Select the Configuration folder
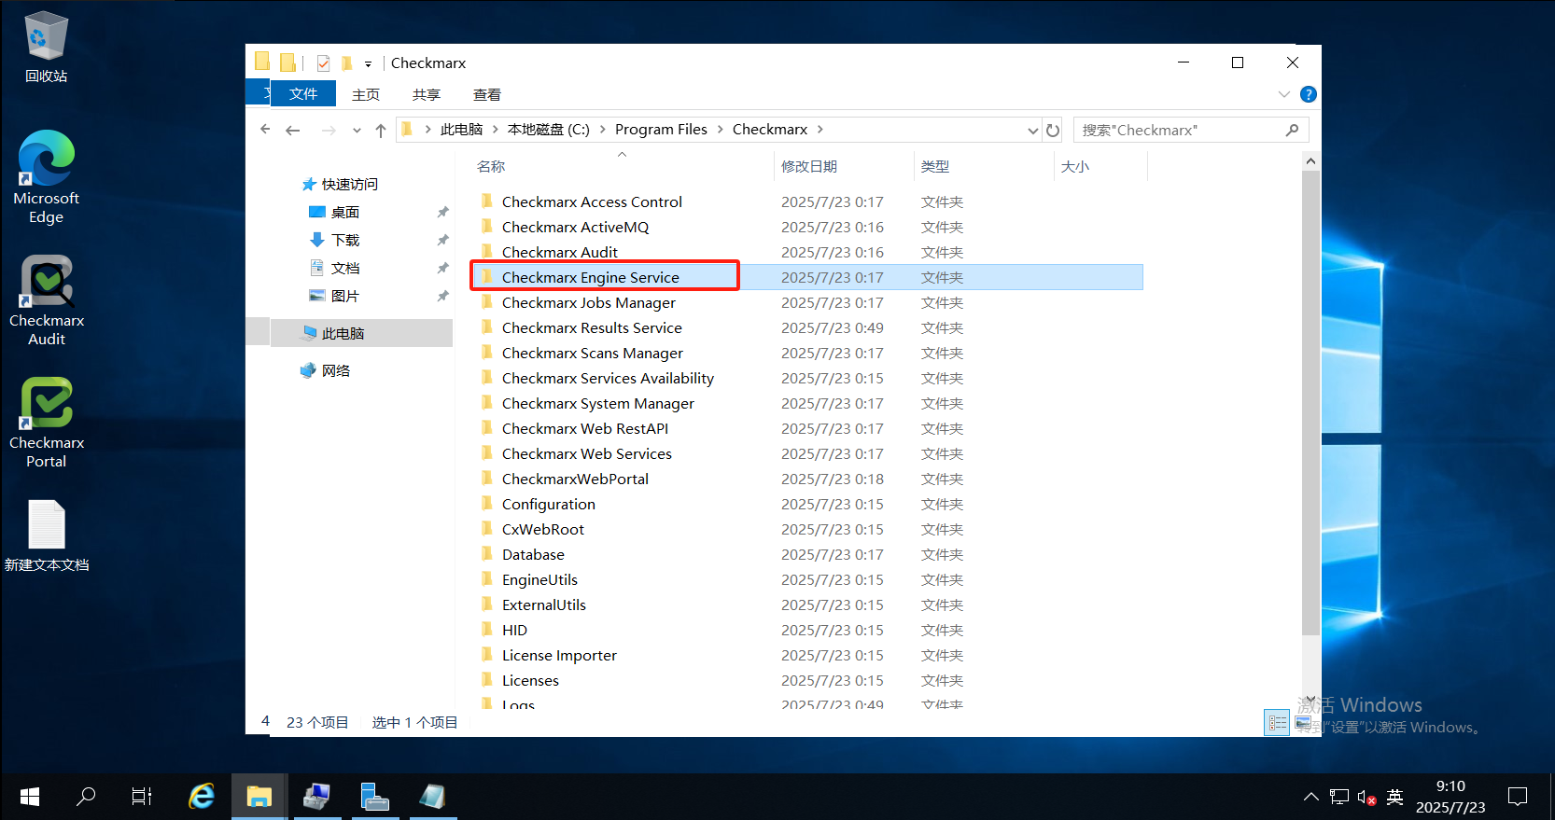 coord(548,505)
